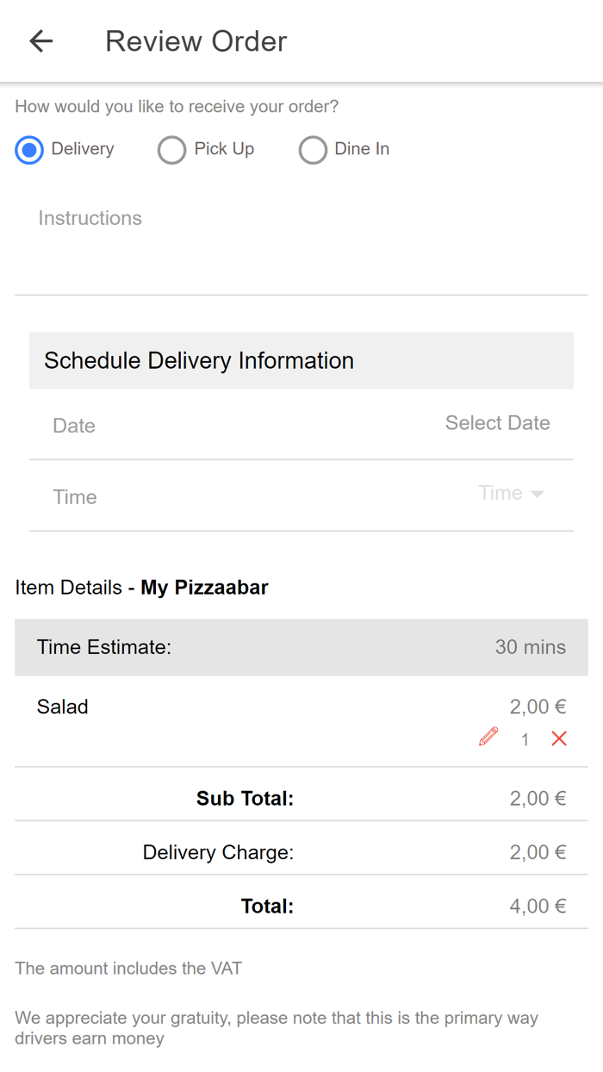Image resolution: width=603 pixels, height=1072 pixels.
Task: Tap the delete cross next to quantity 1
Action: coord(559,739)
